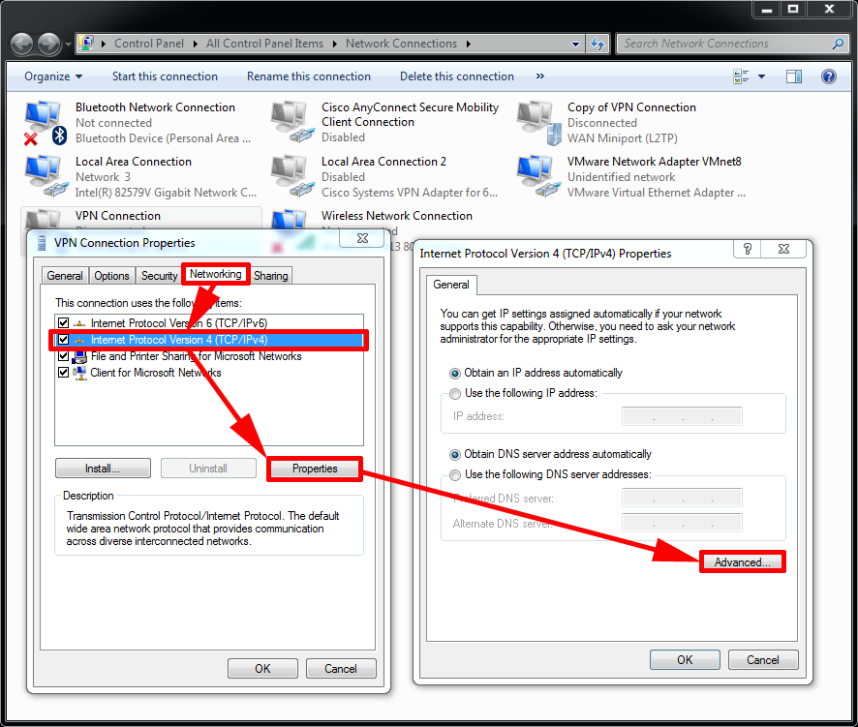Open the view options dropdown arrow
The width and height of the screenshot is (858, 727).
click(x=761, y=76)
